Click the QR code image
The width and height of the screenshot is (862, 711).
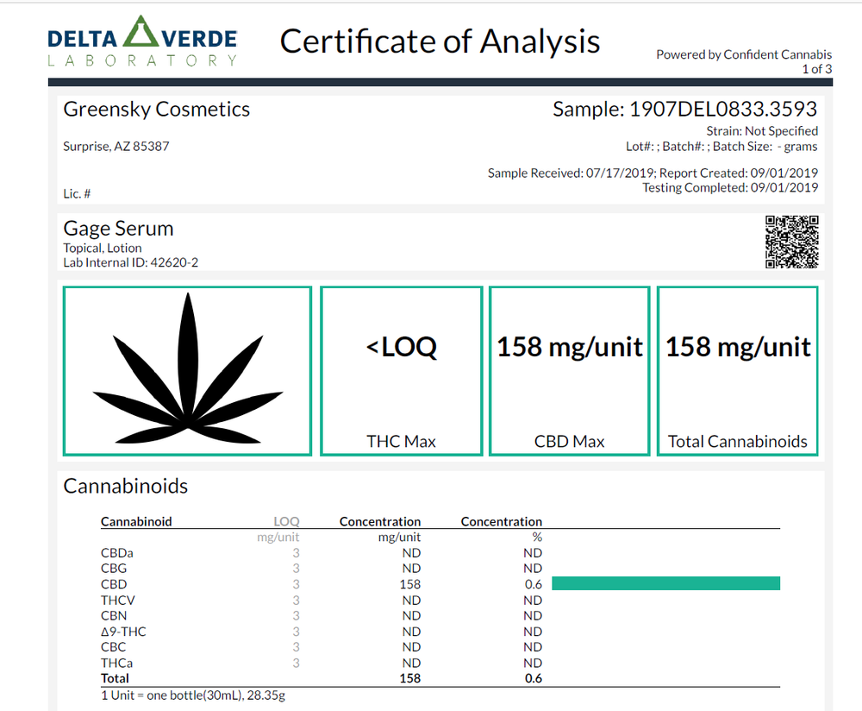point(791,242)
